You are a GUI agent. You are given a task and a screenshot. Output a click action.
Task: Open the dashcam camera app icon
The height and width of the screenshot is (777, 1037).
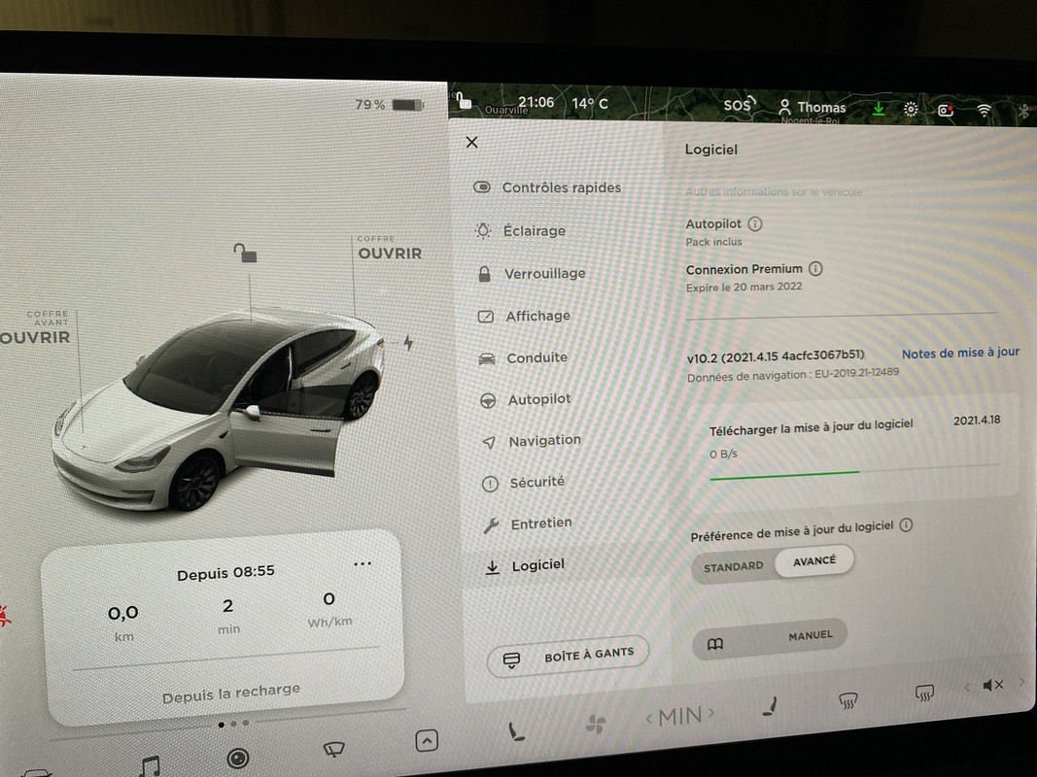click(x=237, y=758)
